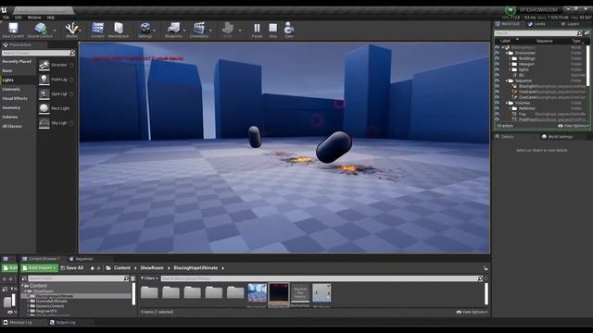The height and width of the screenshot is (333, 593).
Task: Toggle visibility of Reflection folder
Action: [497, 108]
